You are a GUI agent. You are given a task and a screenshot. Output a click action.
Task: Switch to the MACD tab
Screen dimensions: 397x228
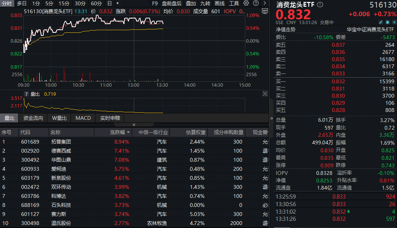coord(83,118)
